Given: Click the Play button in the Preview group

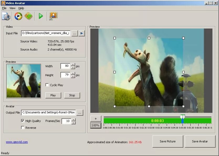Looking at the screenshot, I should (53, 95).
